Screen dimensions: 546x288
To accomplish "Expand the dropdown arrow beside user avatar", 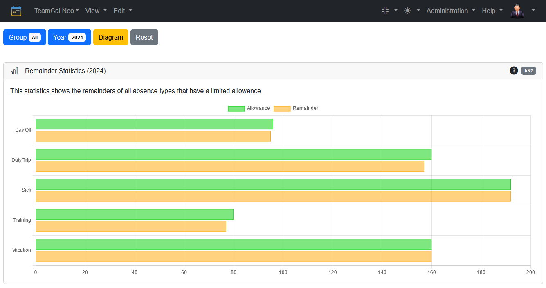I will click(x=533, y=11).
